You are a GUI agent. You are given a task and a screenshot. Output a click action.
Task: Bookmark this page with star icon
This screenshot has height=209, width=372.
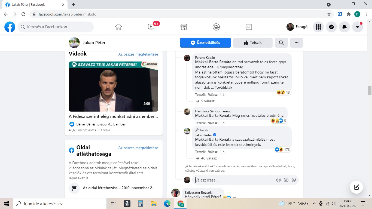click(329, 14)
